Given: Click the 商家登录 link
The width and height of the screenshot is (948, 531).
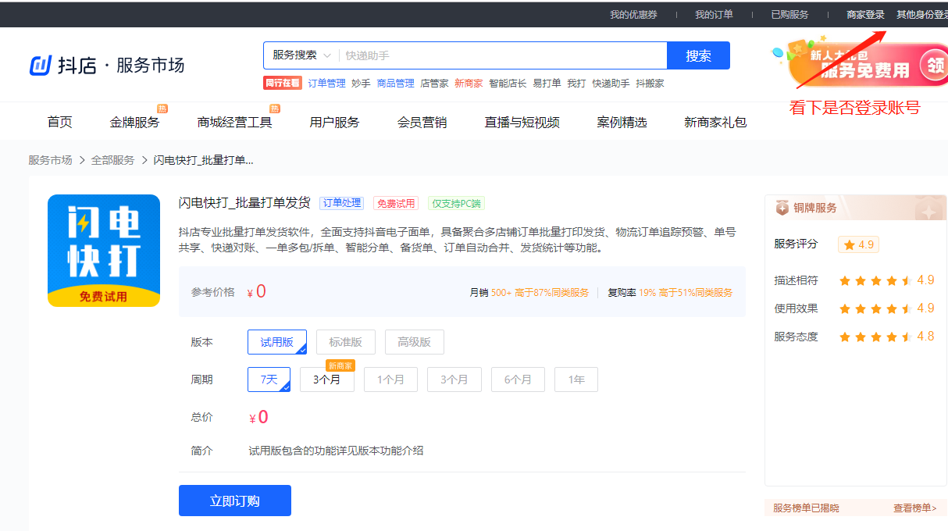Looking at the screenshot, I should pos(865,14).
